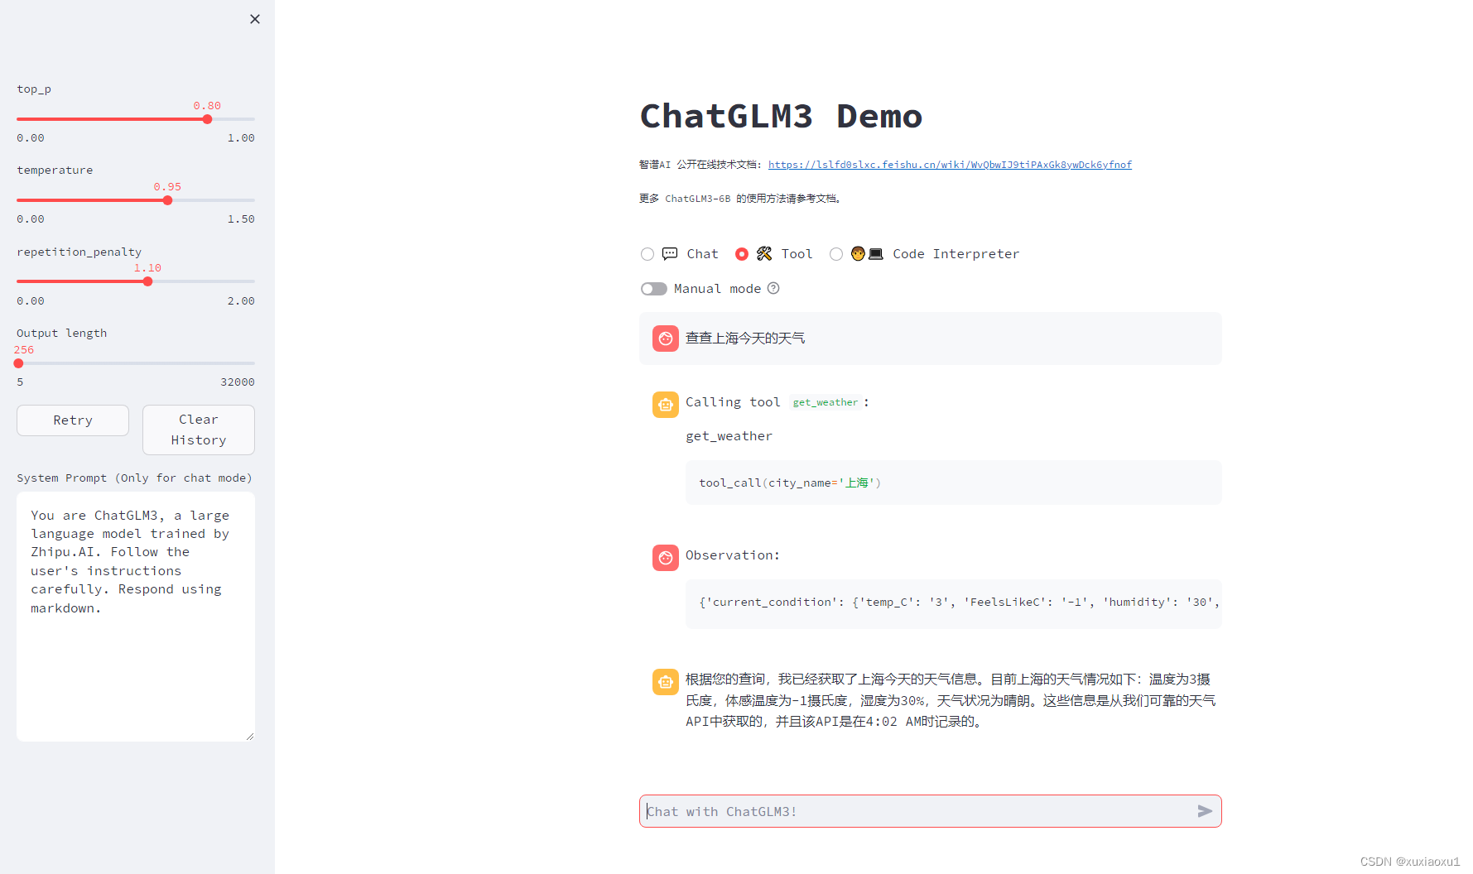Click the user message 查查上海今天的天气

pos(745,339)
